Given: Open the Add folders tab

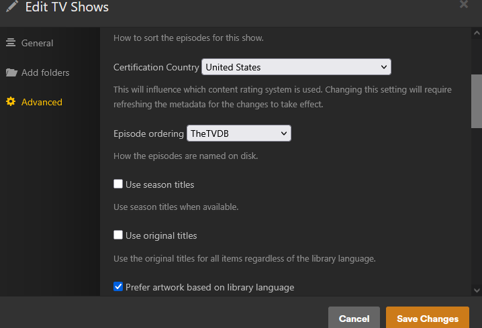Looking at the screenshot, I should coord(45,72).
